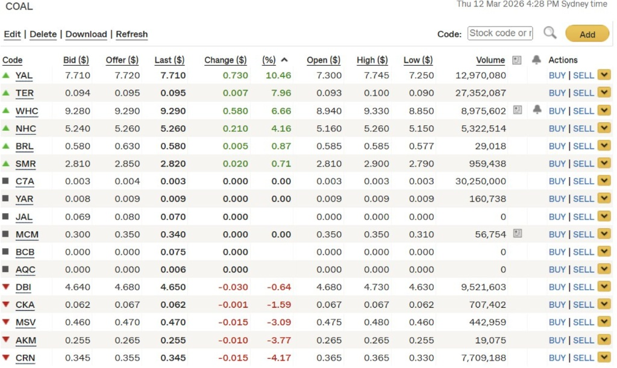Click BUY link for NHC
Viewport: 617px width, 368px height.
557,128
